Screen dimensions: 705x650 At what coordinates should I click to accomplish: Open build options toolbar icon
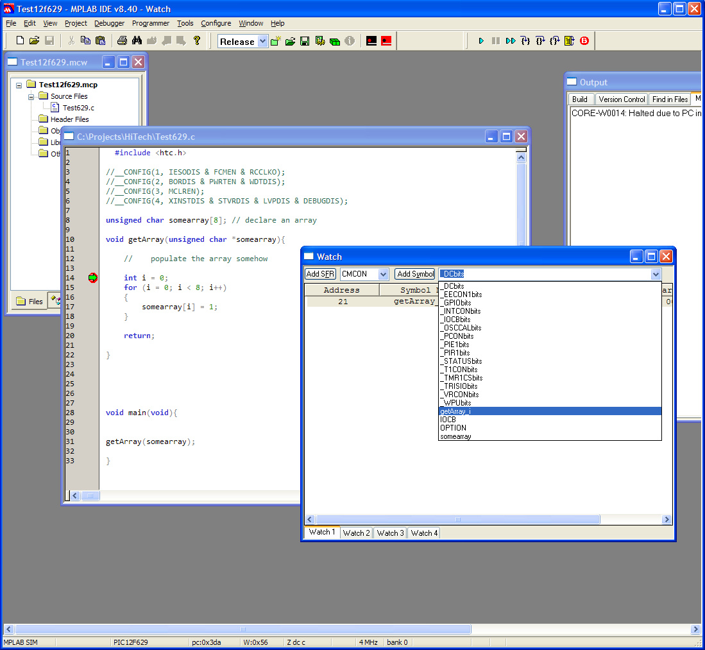pyautogui.click(x=319, y=41)
